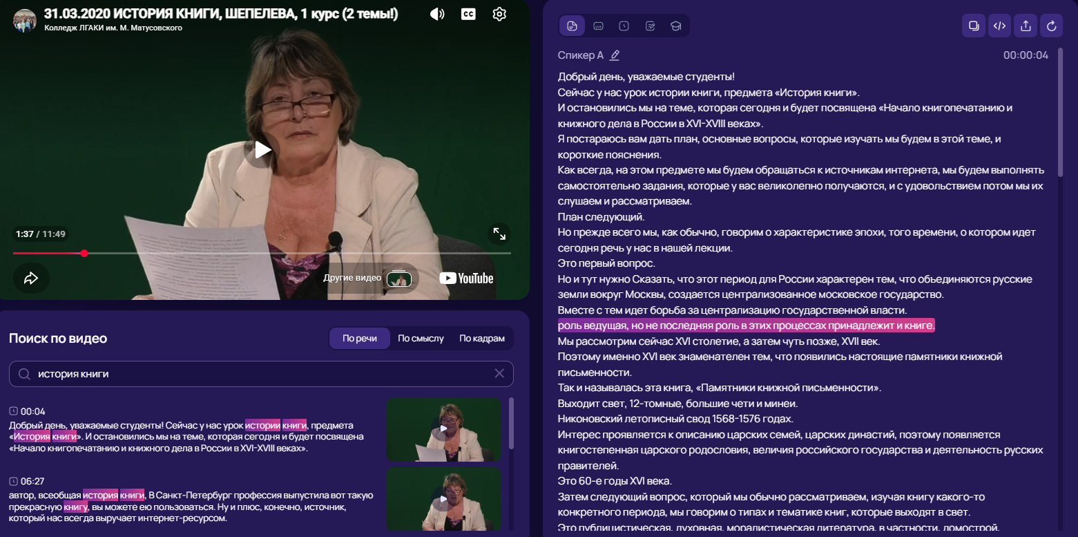Viewport: 1078px width, 537px height.
Task: Click the highlighted transcript line about роль ведущая
Action: point(747,326)
